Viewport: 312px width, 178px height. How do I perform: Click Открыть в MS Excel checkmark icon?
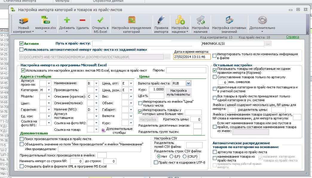click(100, 20)
